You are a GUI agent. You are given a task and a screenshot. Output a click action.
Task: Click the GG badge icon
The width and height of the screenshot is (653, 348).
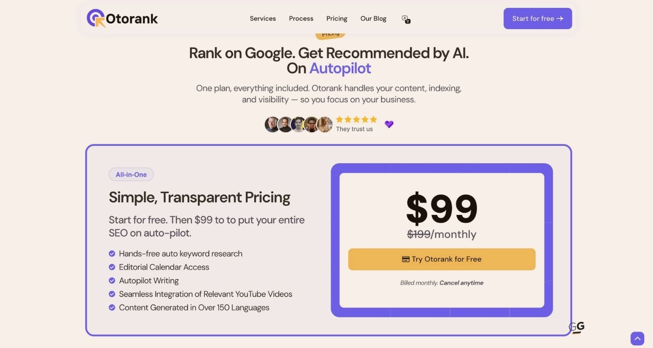point(576,328)
